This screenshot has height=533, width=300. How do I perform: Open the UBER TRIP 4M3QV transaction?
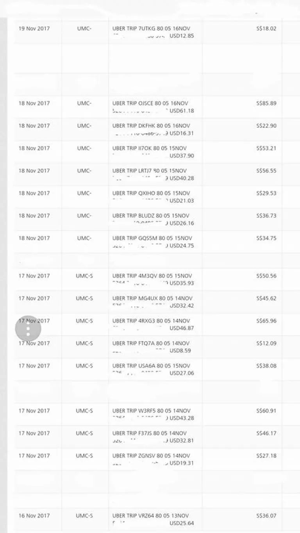pos(152,276)
